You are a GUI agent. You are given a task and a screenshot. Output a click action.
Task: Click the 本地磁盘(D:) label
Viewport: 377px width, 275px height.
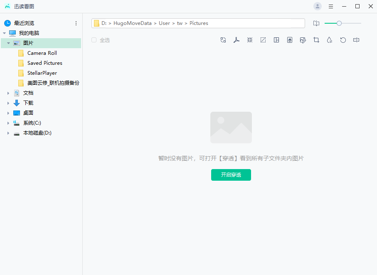point(37,133)
